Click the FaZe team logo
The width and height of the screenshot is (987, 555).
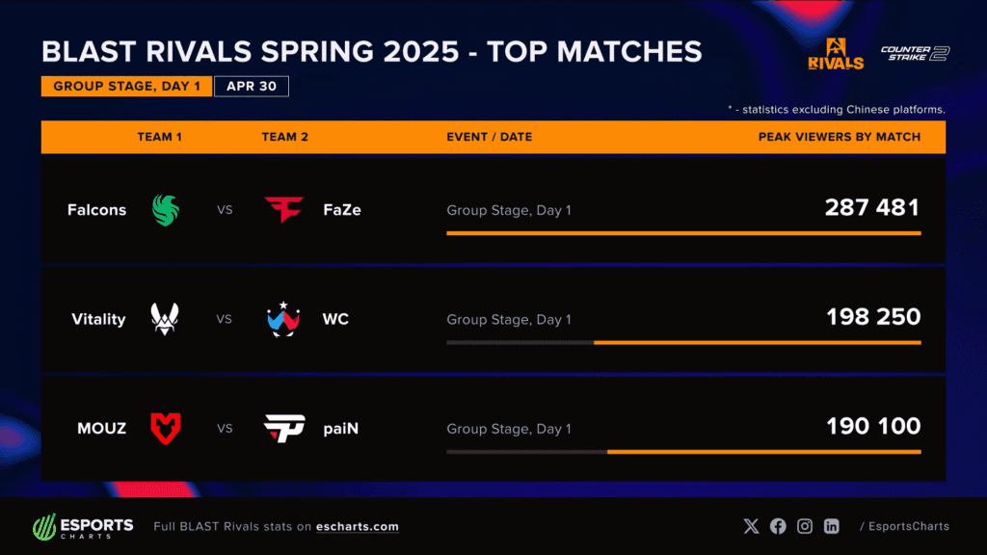coord(284,209)
